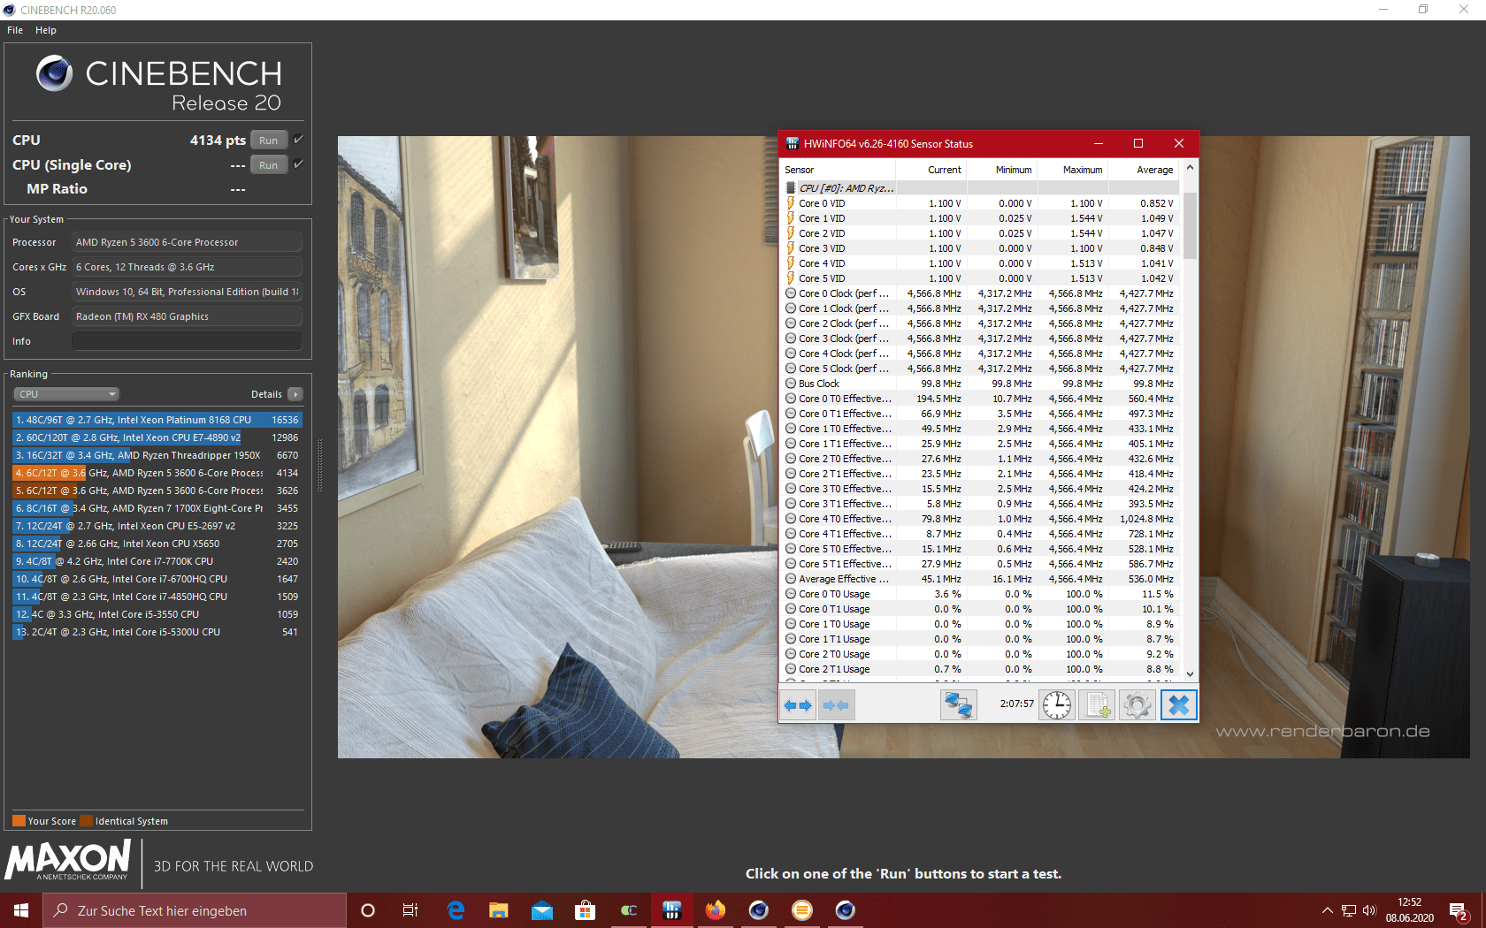This screenshot has width=1486, height=928.
Task: Select the CPU [#0]: AMD Ryz... group row
Action: 980,188
